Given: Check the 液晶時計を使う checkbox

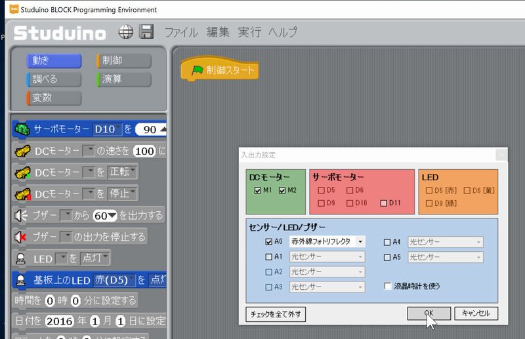Looking at the screenshot, I should pos(388,286).
